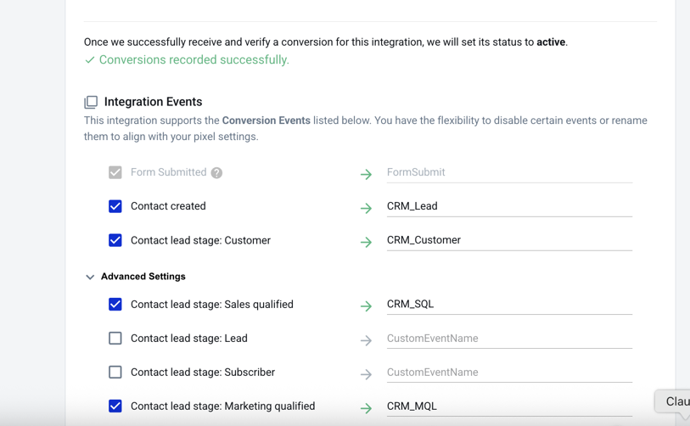The height and width of the screenshot is (426, 690).
Task: Click the CRM_SQL event name input
Action: (508, 304)
